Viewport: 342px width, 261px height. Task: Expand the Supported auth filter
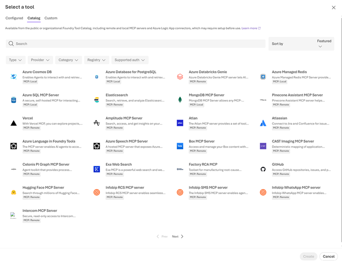(130, 60)
